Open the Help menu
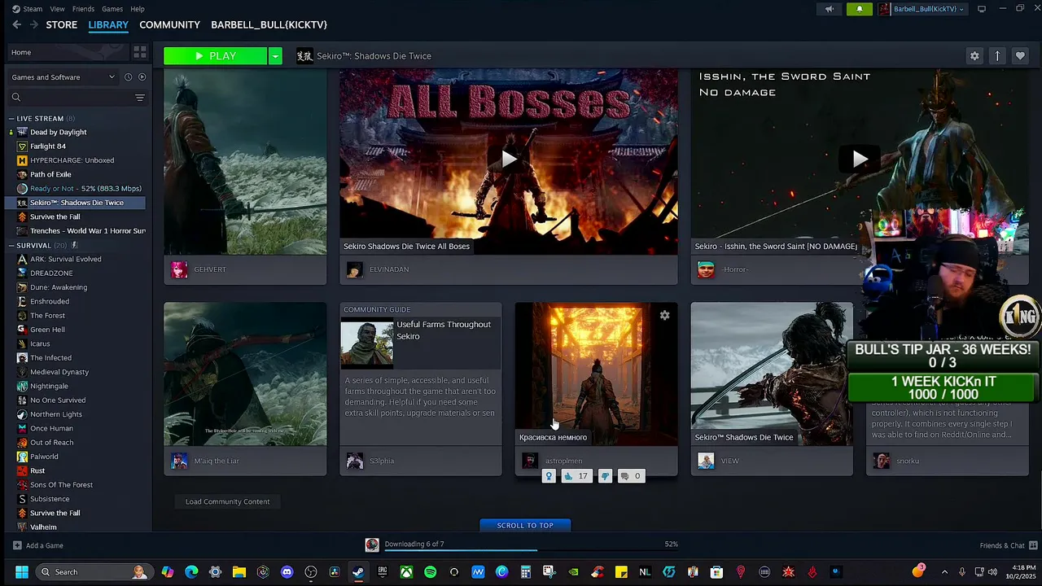Screen dimensions: 1042x586 (138, 9)
